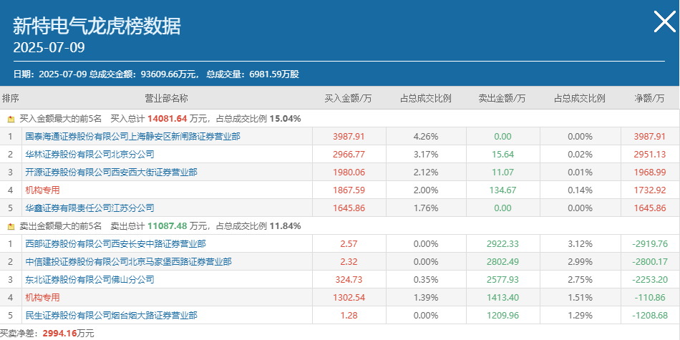The height and width of the screenshot is (340, 680).
Task: Select buy amount 1867.59 cell
Action: 349,190
